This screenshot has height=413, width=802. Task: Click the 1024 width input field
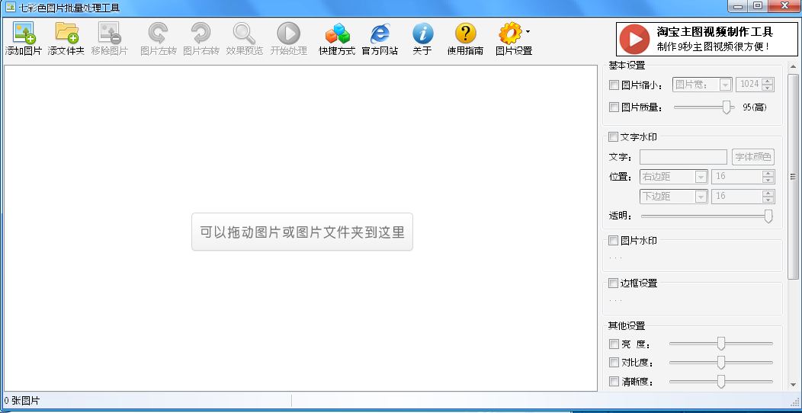point(749,85)
